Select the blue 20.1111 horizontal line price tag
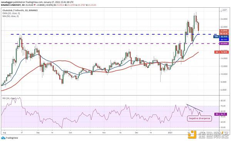This screenshot has width=231, height=141. point(224,40)
